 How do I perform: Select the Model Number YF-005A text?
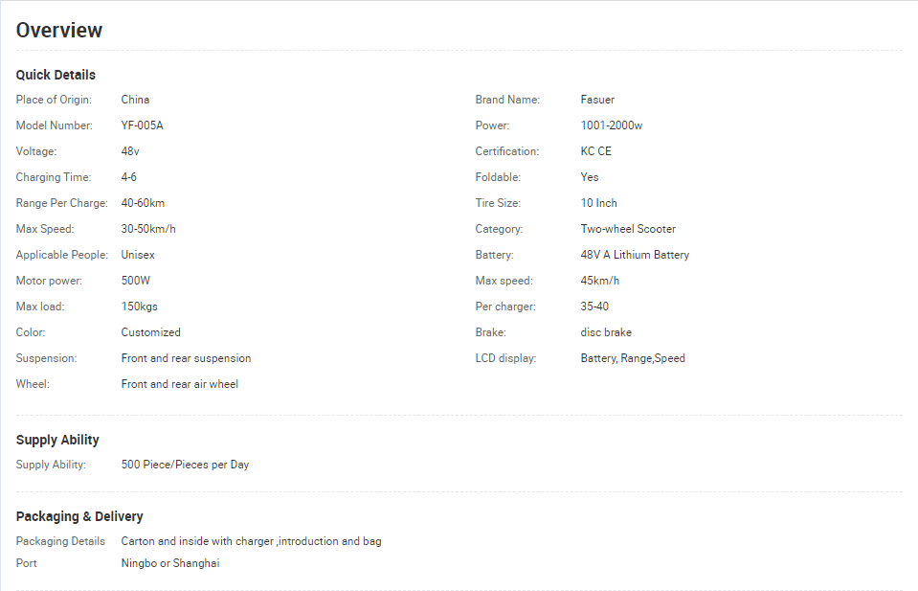[142, 125]
